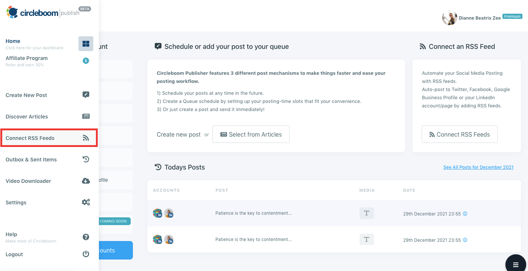Click Dianne Beatrix Zee's profile avatar
This screenshot has width=528, height=271.
pos(450,17)
